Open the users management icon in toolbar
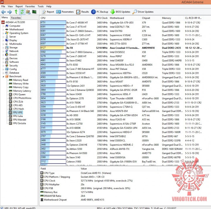 click(x=28, y=12)
